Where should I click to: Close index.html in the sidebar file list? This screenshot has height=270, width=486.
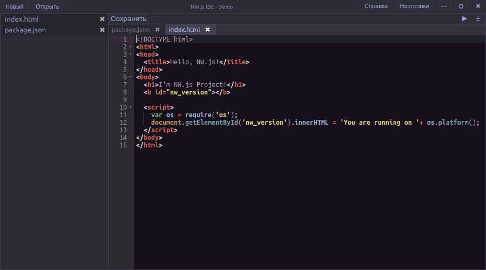pos(102,19)
